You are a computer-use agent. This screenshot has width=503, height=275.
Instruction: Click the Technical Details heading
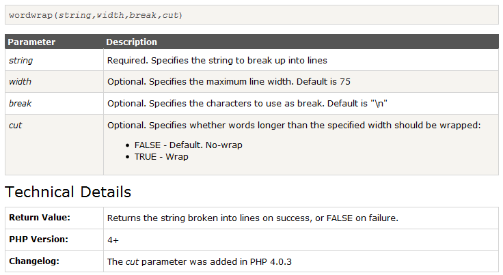[68, 192]
